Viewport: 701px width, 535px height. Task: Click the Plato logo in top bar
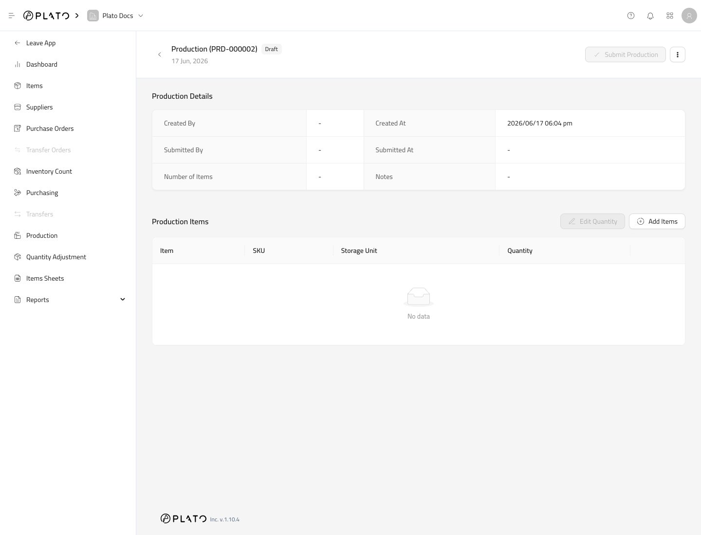46,16
